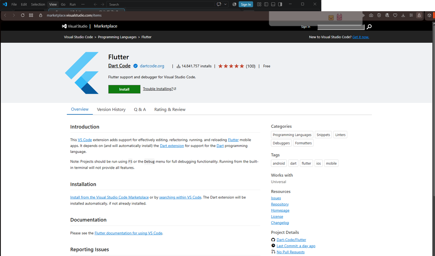Open the dartcode.org link
The height and width of the screenshot is (256, 435).
click(x=152, y=66)
